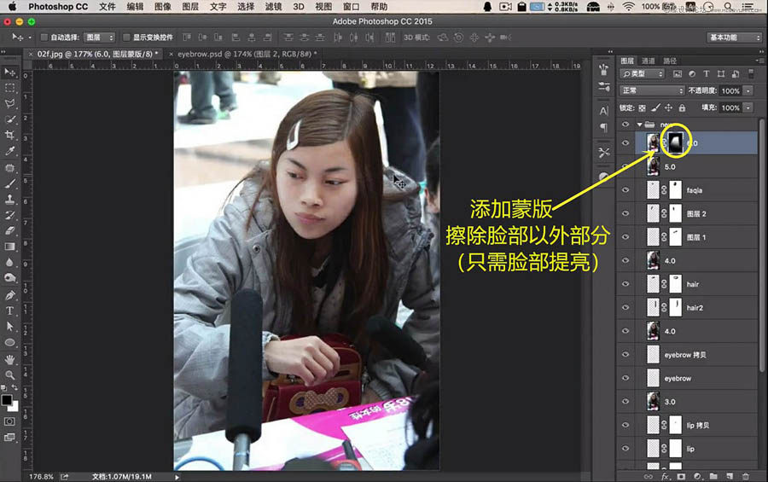Screen dimensions: 768x482
Task: Enable the 显示变换控件 checkbox
Action: point(126,38)
